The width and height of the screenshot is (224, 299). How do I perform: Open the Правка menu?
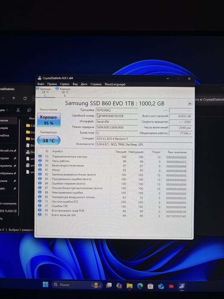pyautogui.click(x=52, y=84)
